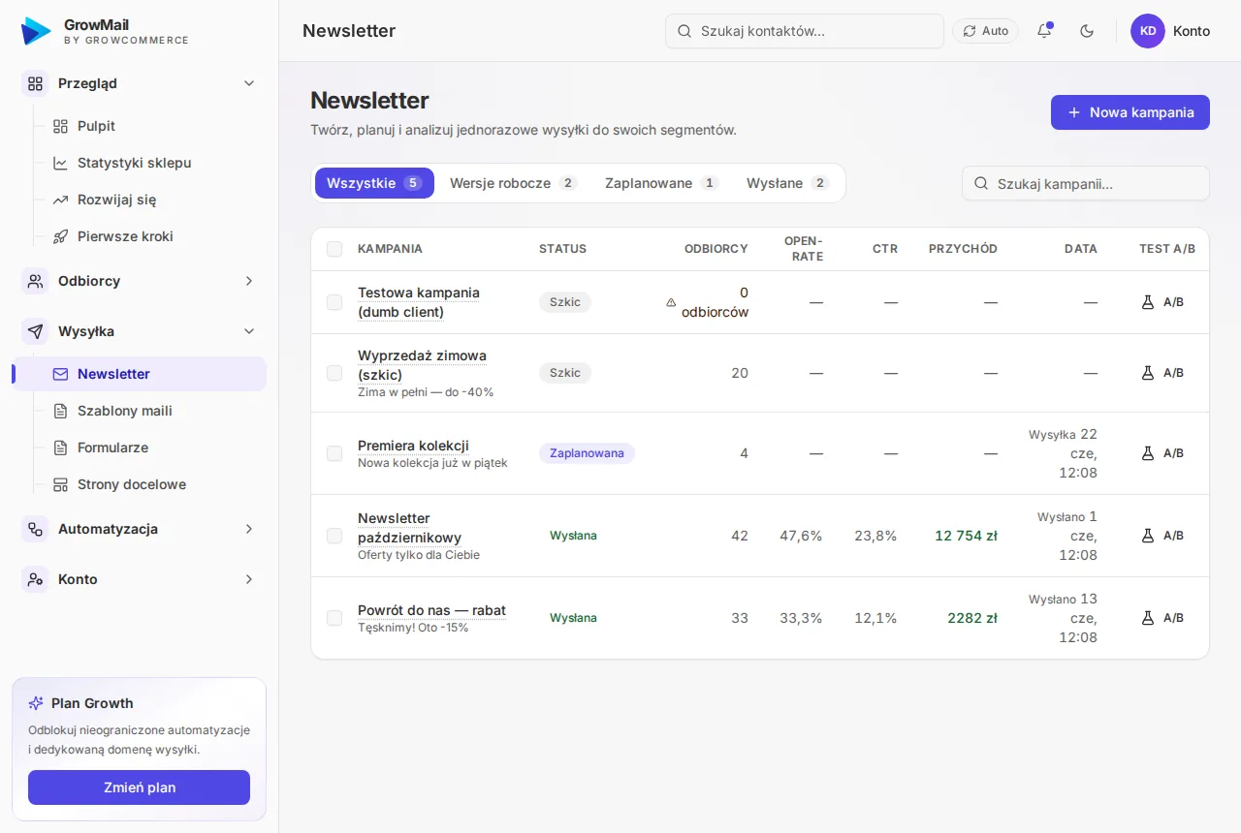Check the Premiera kolekcji row checkbox
The height and width of the screenshot is (833, 1241).
point(334,453)
